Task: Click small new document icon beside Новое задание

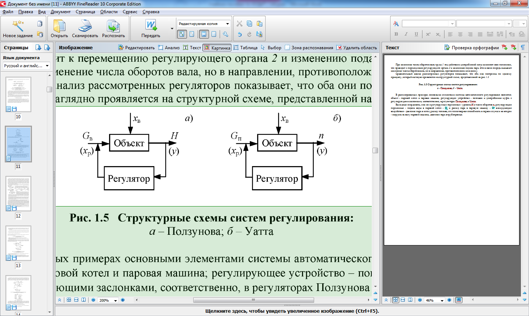Action: click(40, 24)
